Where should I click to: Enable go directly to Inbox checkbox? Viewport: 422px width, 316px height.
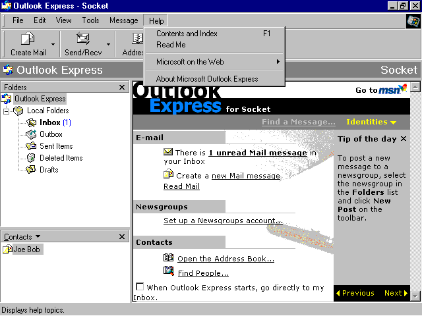coord(140,287)
